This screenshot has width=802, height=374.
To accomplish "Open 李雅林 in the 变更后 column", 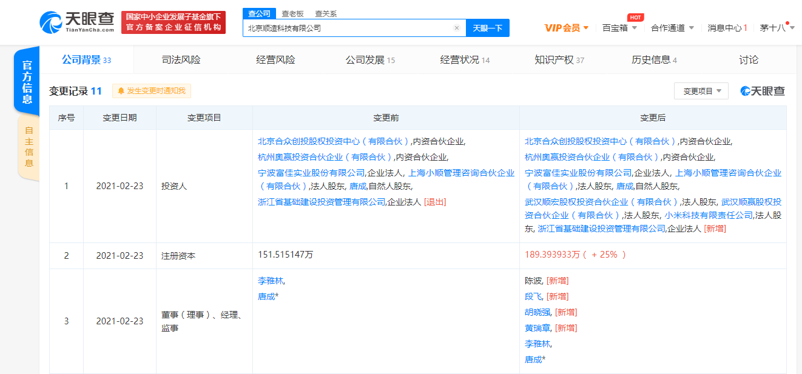I will pyautogui.click(x=537, y=344).
